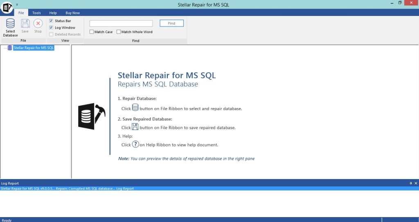Uncheck the Log Window checkbox

point(51,27)
